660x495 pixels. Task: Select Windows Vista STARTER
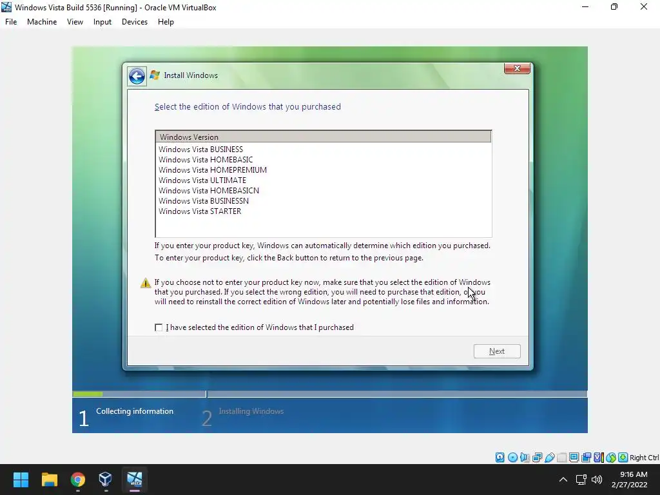(323, 211)
